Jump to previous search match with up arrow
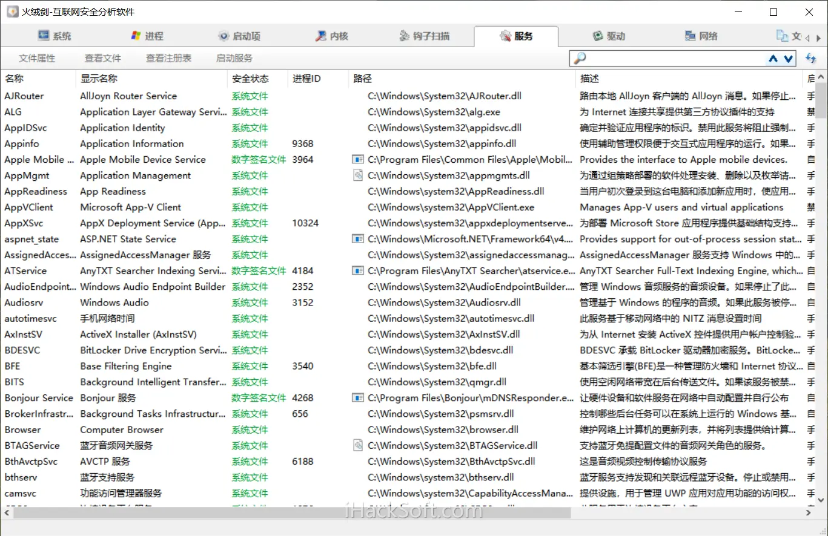Image resolution: width=828 pixels, height=536 pixels. click(773, 59)
